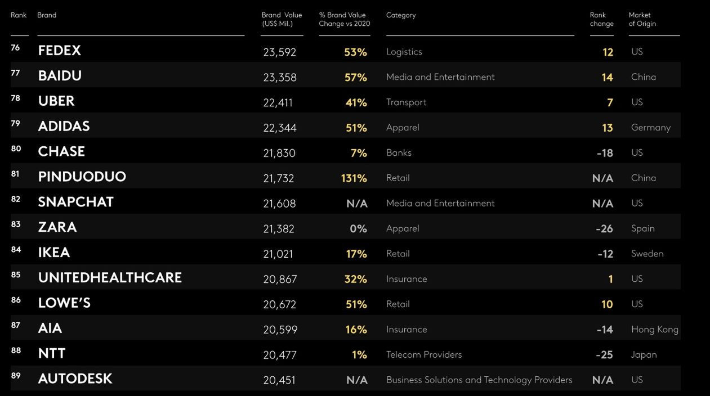710x396 pixels.
Task: Click the AUTODESK brand name
Action: click(x=75, y=379)
